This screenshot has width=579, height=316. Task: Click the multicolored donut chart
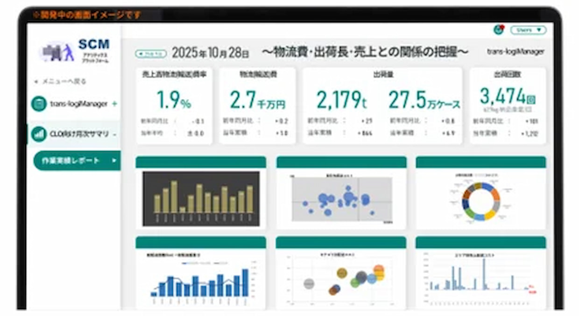(x=480, y=201)
